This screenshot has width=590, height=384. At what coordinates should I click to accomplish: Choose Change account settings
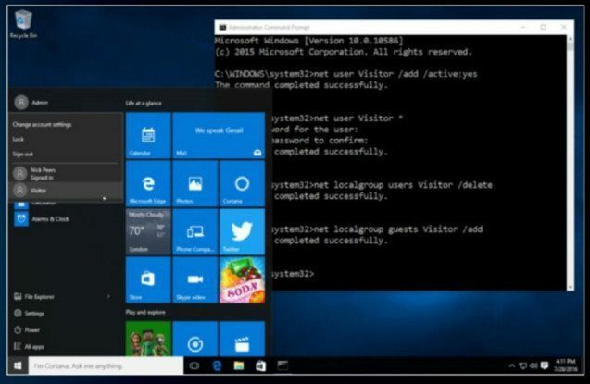tap(43, 124)
